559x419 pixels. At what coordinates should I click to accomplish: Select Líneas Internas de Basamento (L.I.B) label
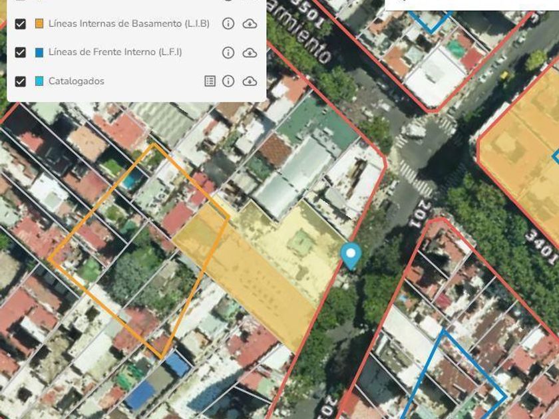click(128, 23)
